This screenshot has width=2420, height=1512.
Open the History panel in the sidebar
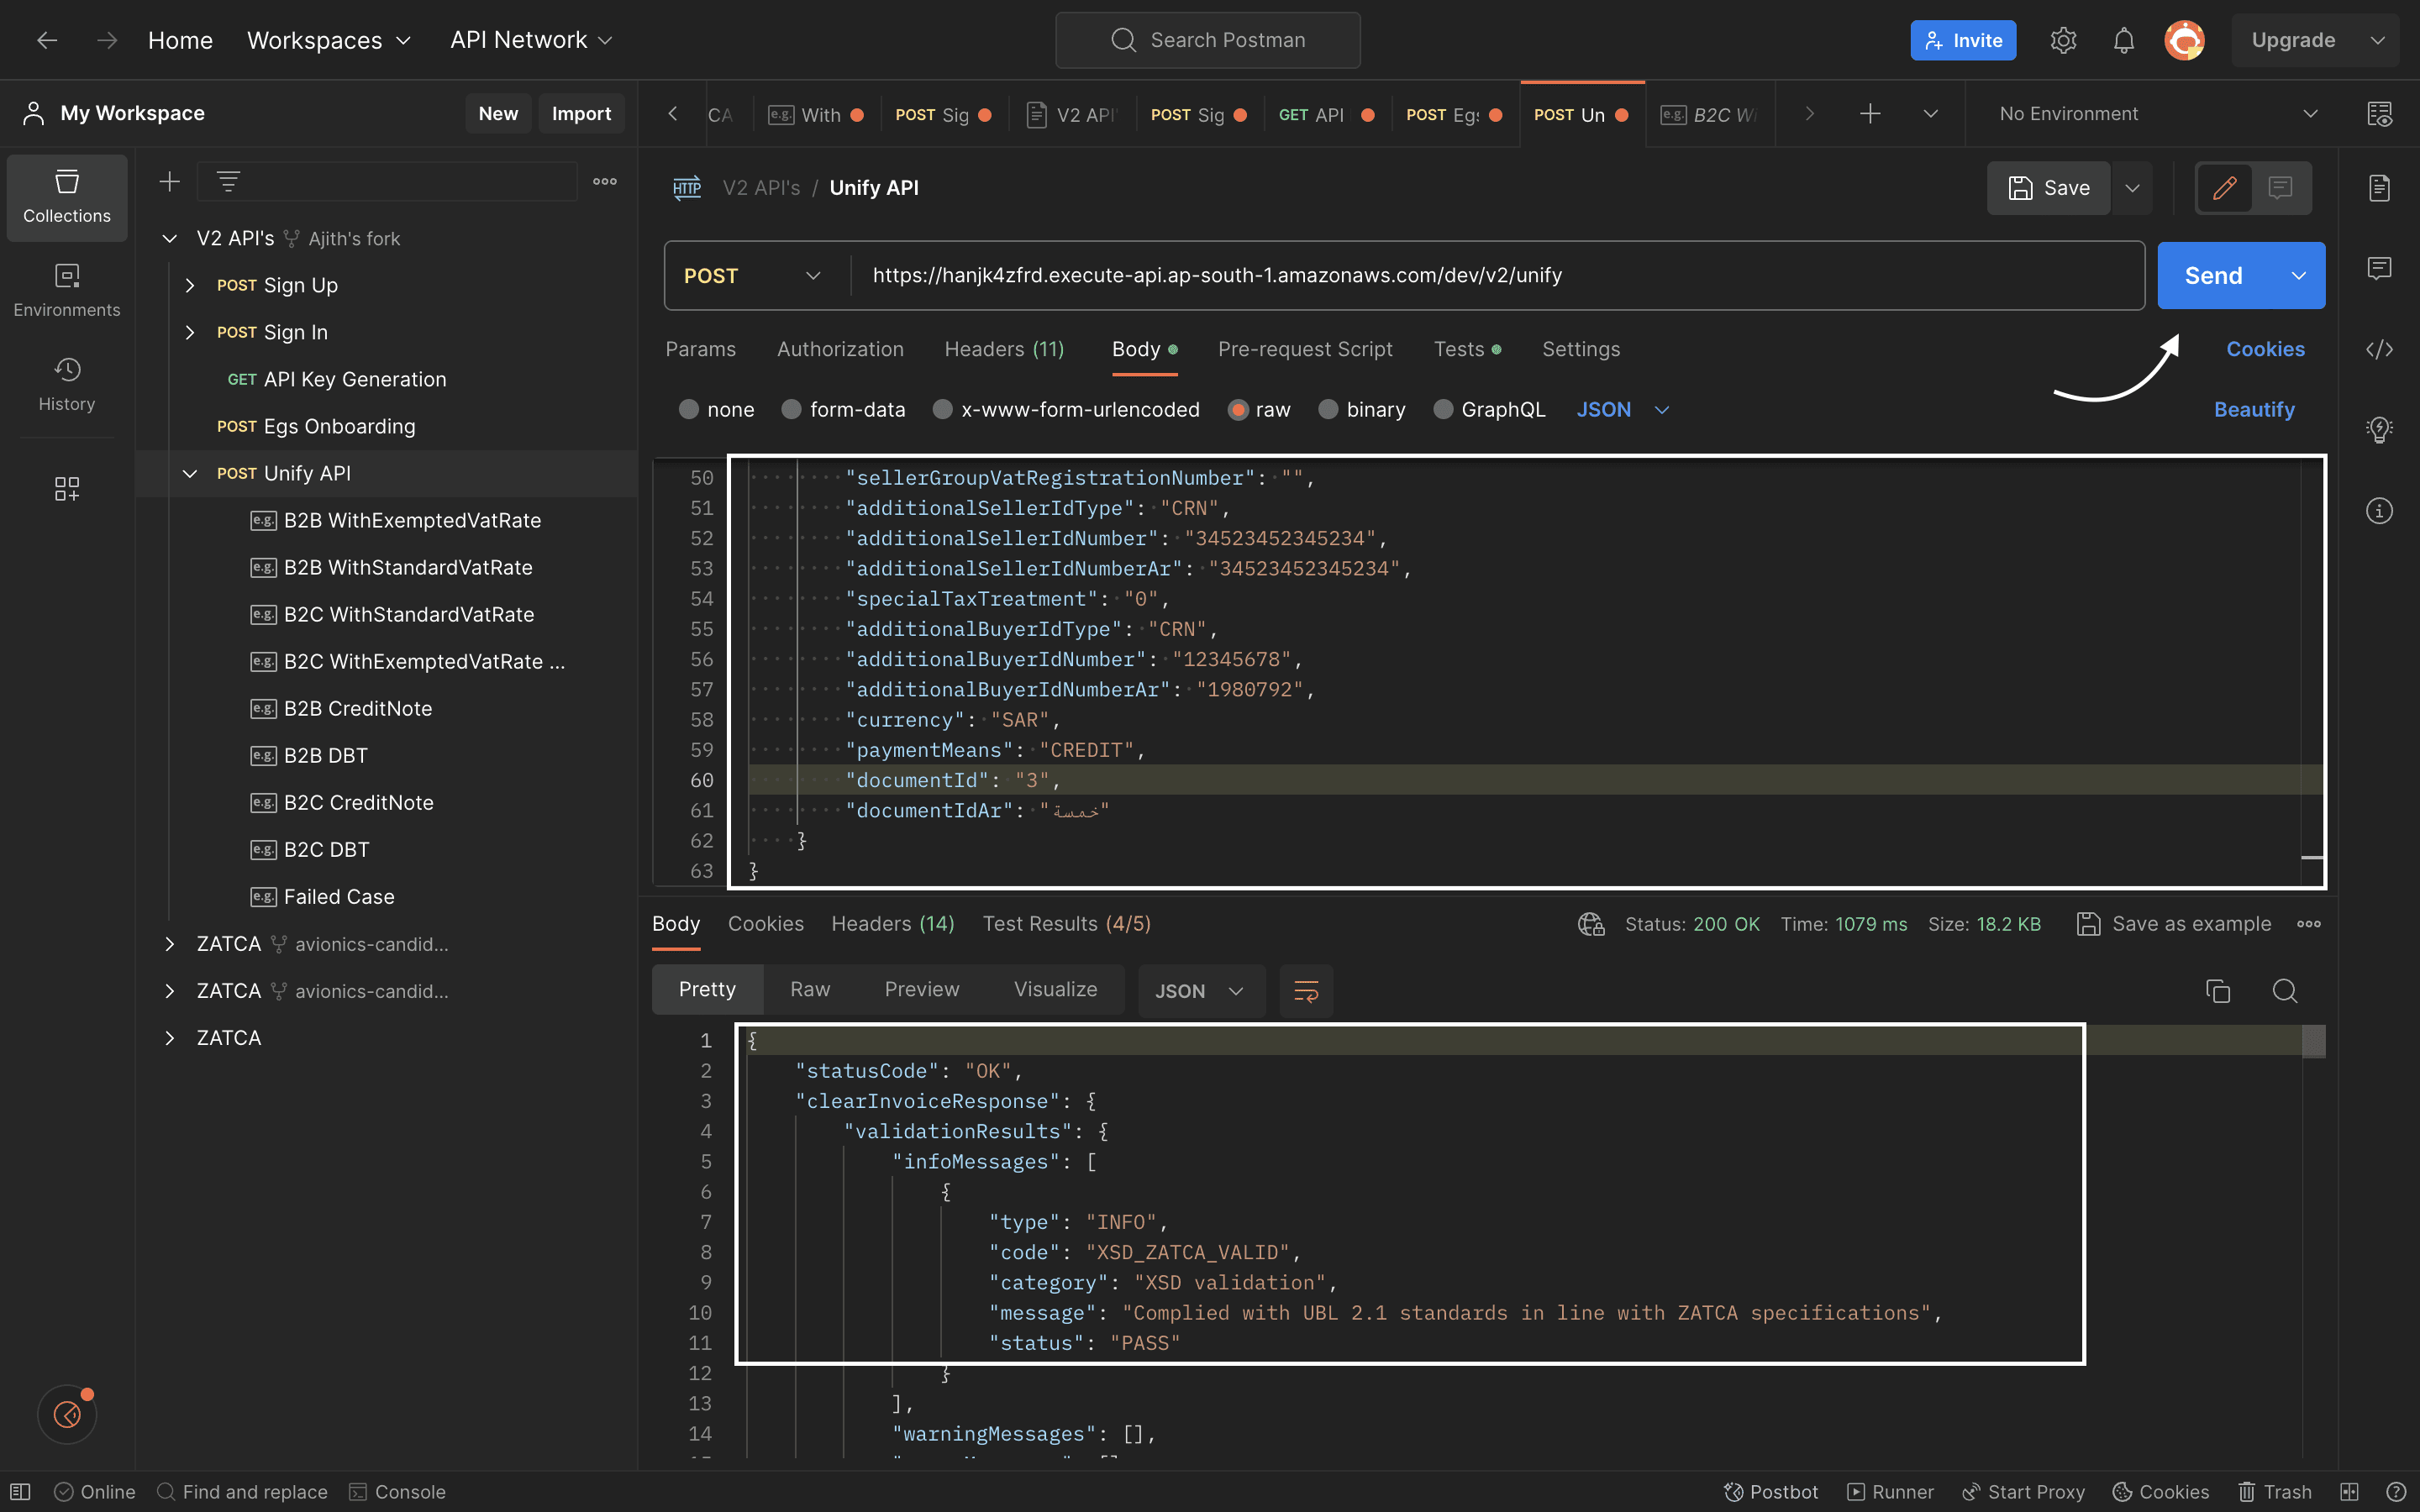point(66,384)
